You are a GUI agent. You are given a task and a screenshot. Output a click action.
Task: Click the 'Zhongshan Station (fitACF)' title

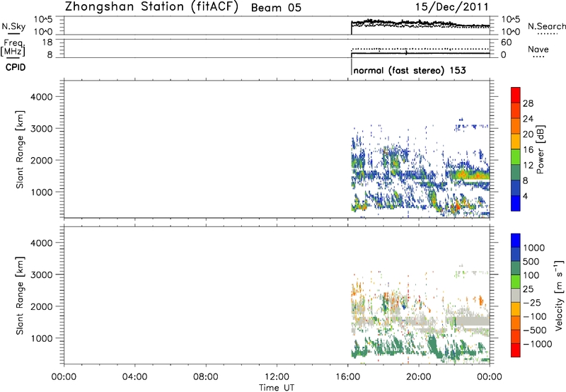(151, 7)
